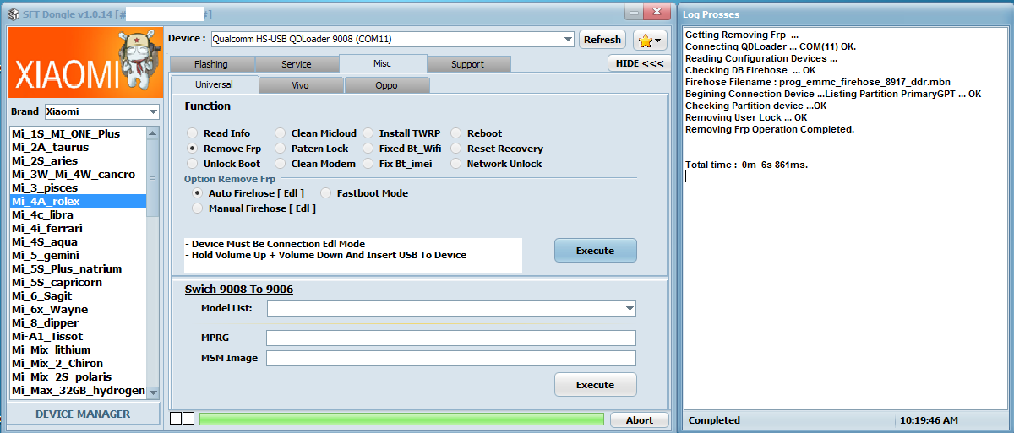Click the star favorites icon button
The image size is (1014, 433).
651,40
